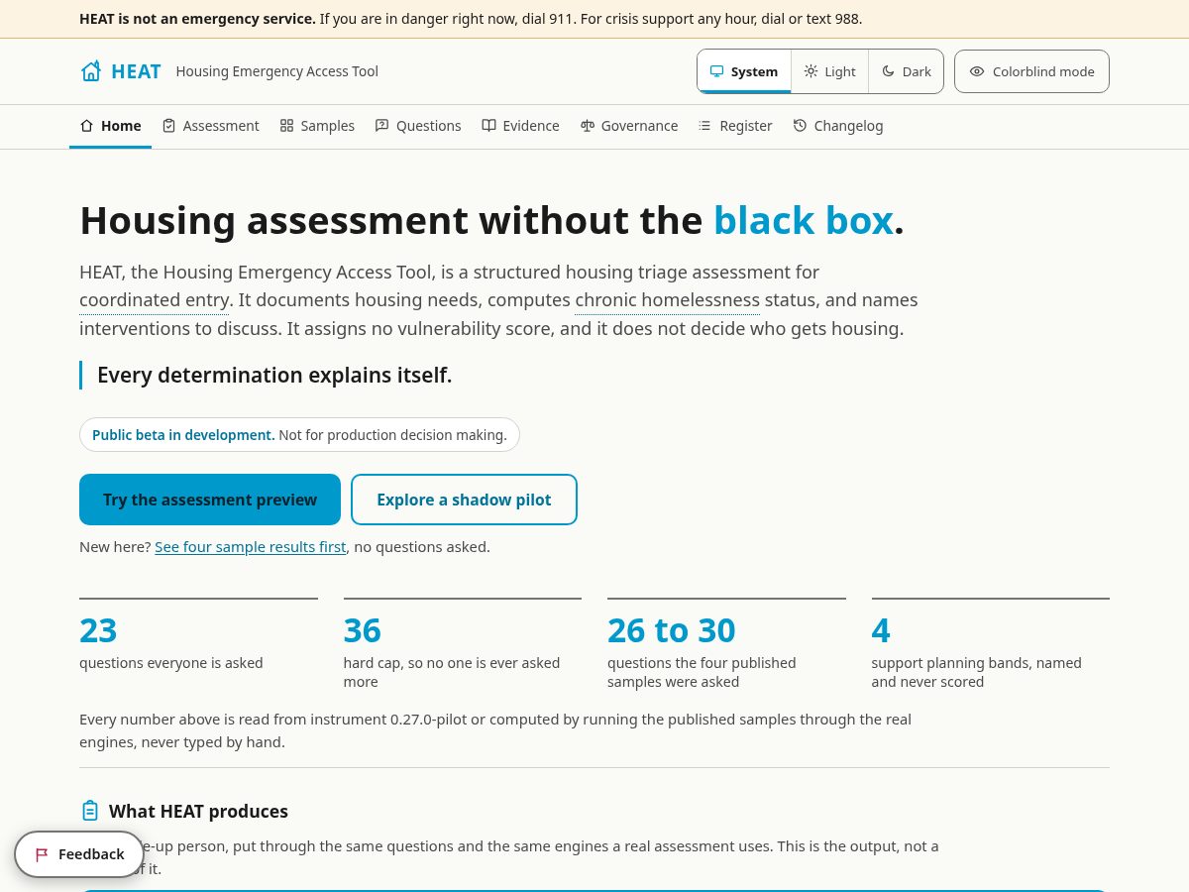Screen dimensions: 1189x892
Task: Toggle Colorblind mode
Action: (x=1031, y=71)
